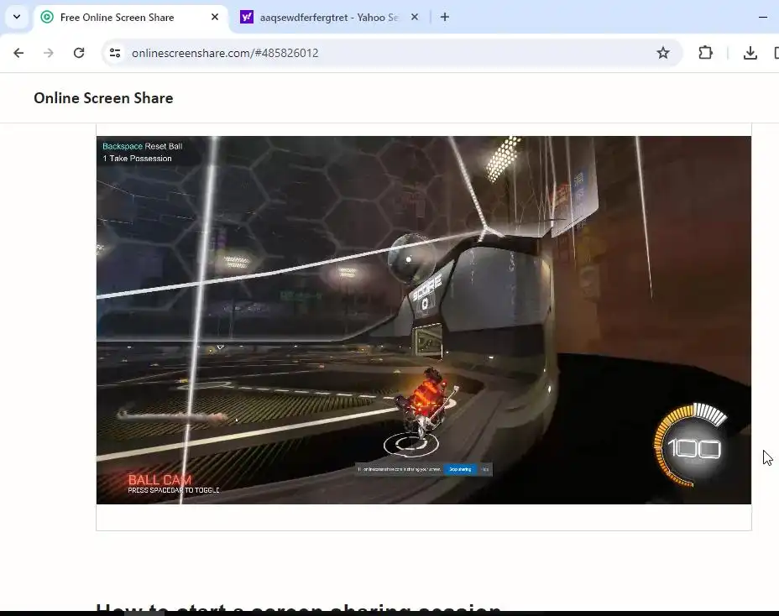Close the Free Online Screen Share tab
The height and width of the screenshot is (616, 779).
pyautogui.click(x=215, y=17)
